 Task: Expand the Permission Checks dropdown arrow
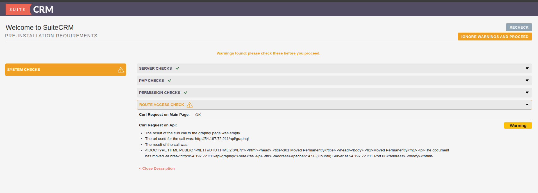pos(527,92)
